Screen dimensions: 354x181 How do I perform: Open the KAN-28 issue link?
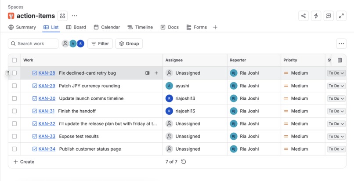pyautogui.click(x=47, y=73)
